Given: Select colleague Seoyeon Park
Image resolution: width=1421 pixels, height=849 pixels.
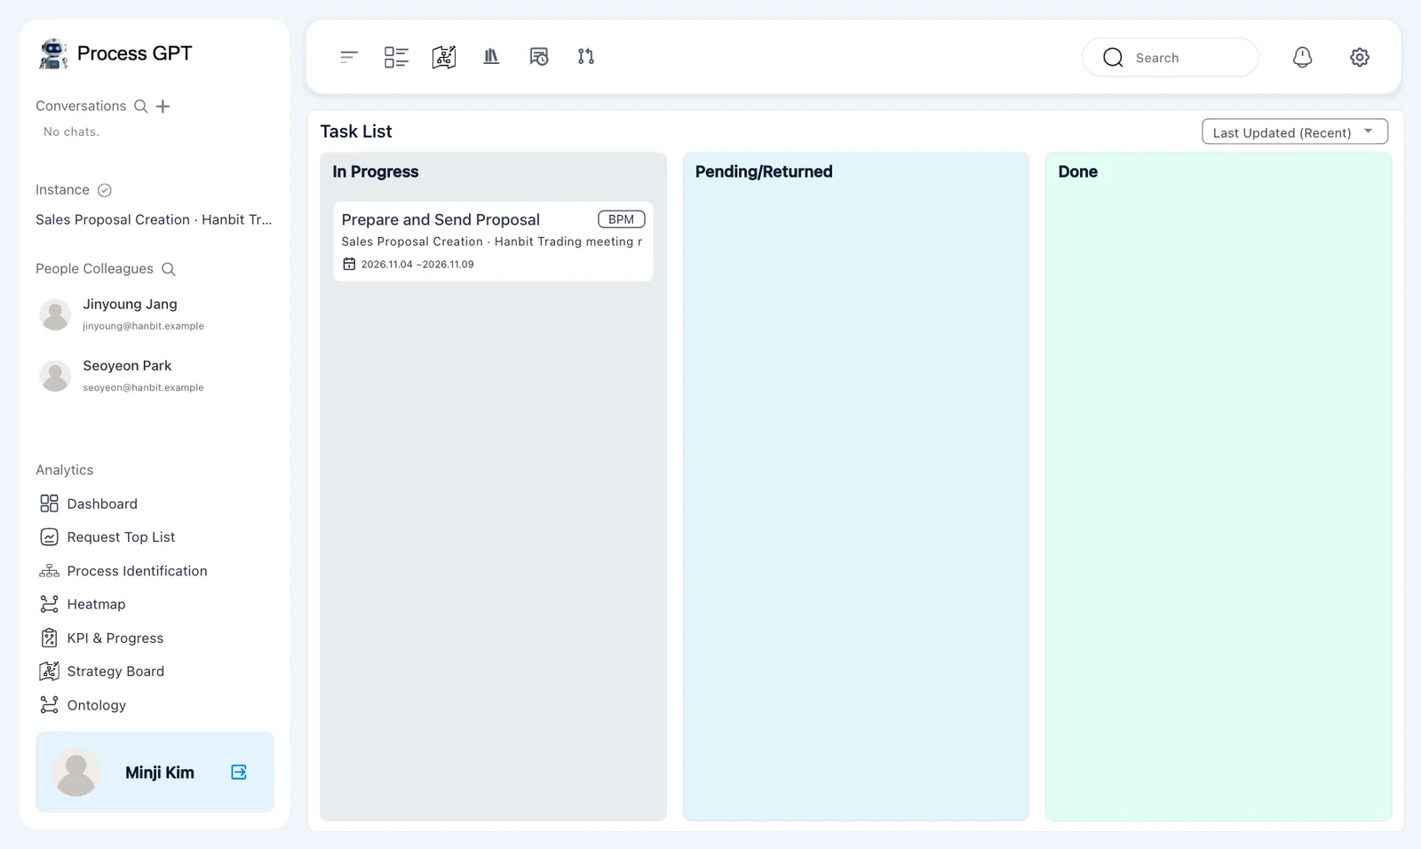Looking at the screenshot, I should pos(155,376).
